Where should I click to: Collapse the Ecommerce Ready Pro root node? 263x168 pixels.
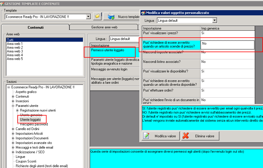click(x=8, y=87)
